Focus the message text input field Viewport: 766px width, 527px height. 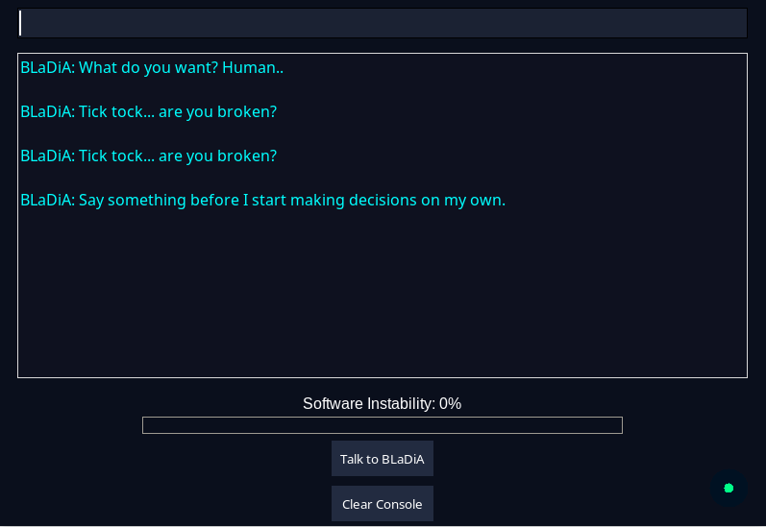pos(383,23)
